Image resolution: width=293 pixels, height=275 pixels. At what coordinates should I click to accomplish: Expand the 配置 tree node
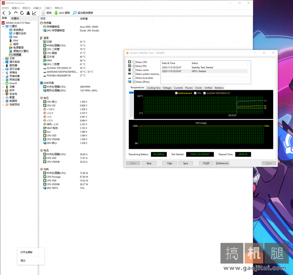[3, 98]
